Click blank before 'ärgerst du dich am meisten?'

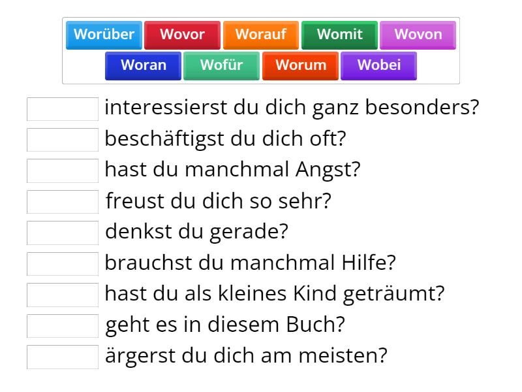click(63, 357)
